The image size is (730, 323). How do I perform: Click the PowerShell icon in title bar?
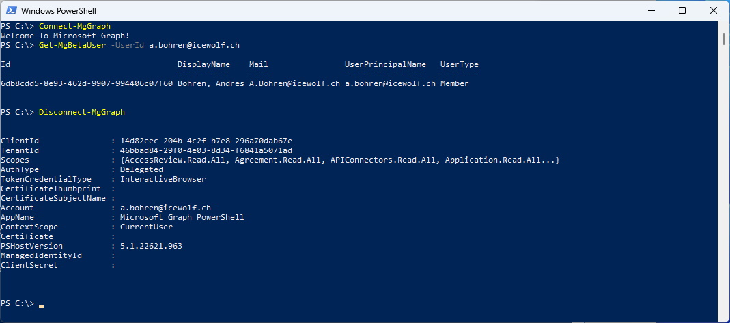click(x=12, y=10)
